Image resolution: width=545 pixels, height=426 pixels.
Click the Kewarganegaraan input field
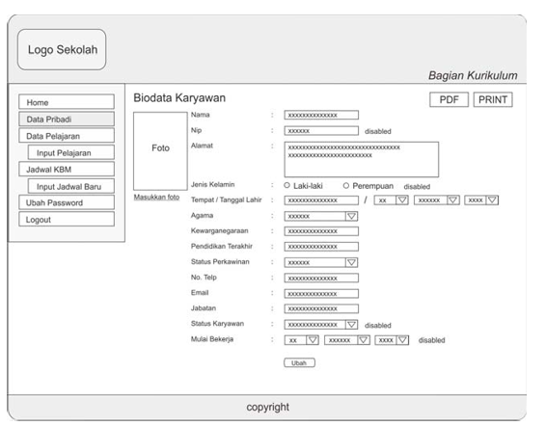[321, 231]
